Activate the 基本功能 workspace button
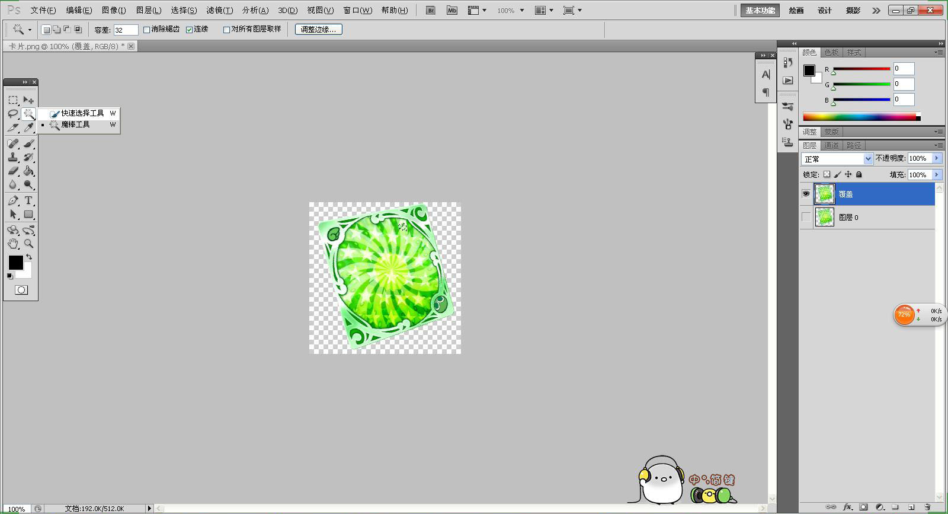Image resolution: width=948 pixels, height=514 pixels. tap(760, 11)
